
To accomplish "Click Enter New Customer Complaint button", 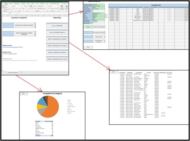I will [x=24, y=25].
